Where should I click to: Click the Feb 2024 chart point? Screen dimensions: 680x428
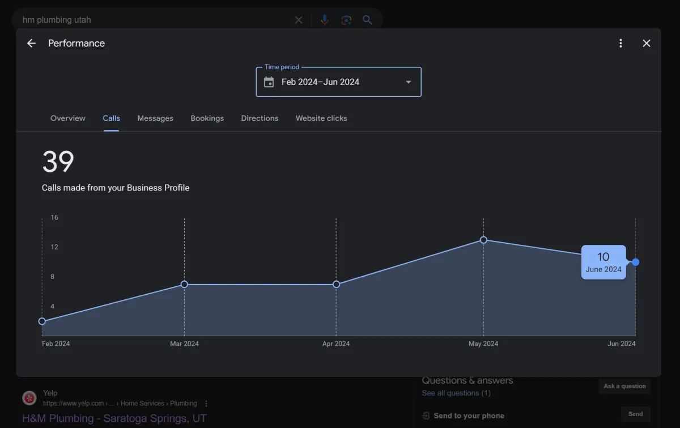(x=42, y=321)
